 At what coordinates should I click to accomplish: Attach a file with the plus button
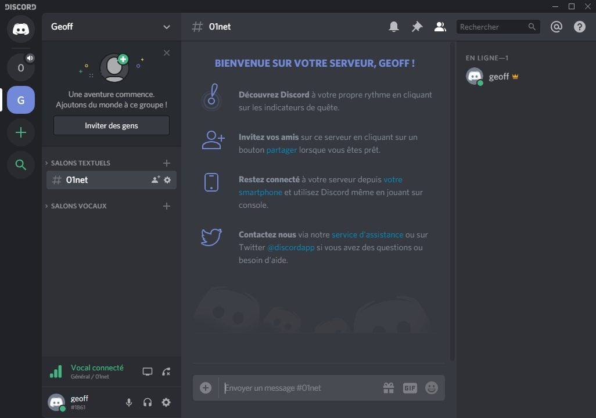click(x=206, y=388)
